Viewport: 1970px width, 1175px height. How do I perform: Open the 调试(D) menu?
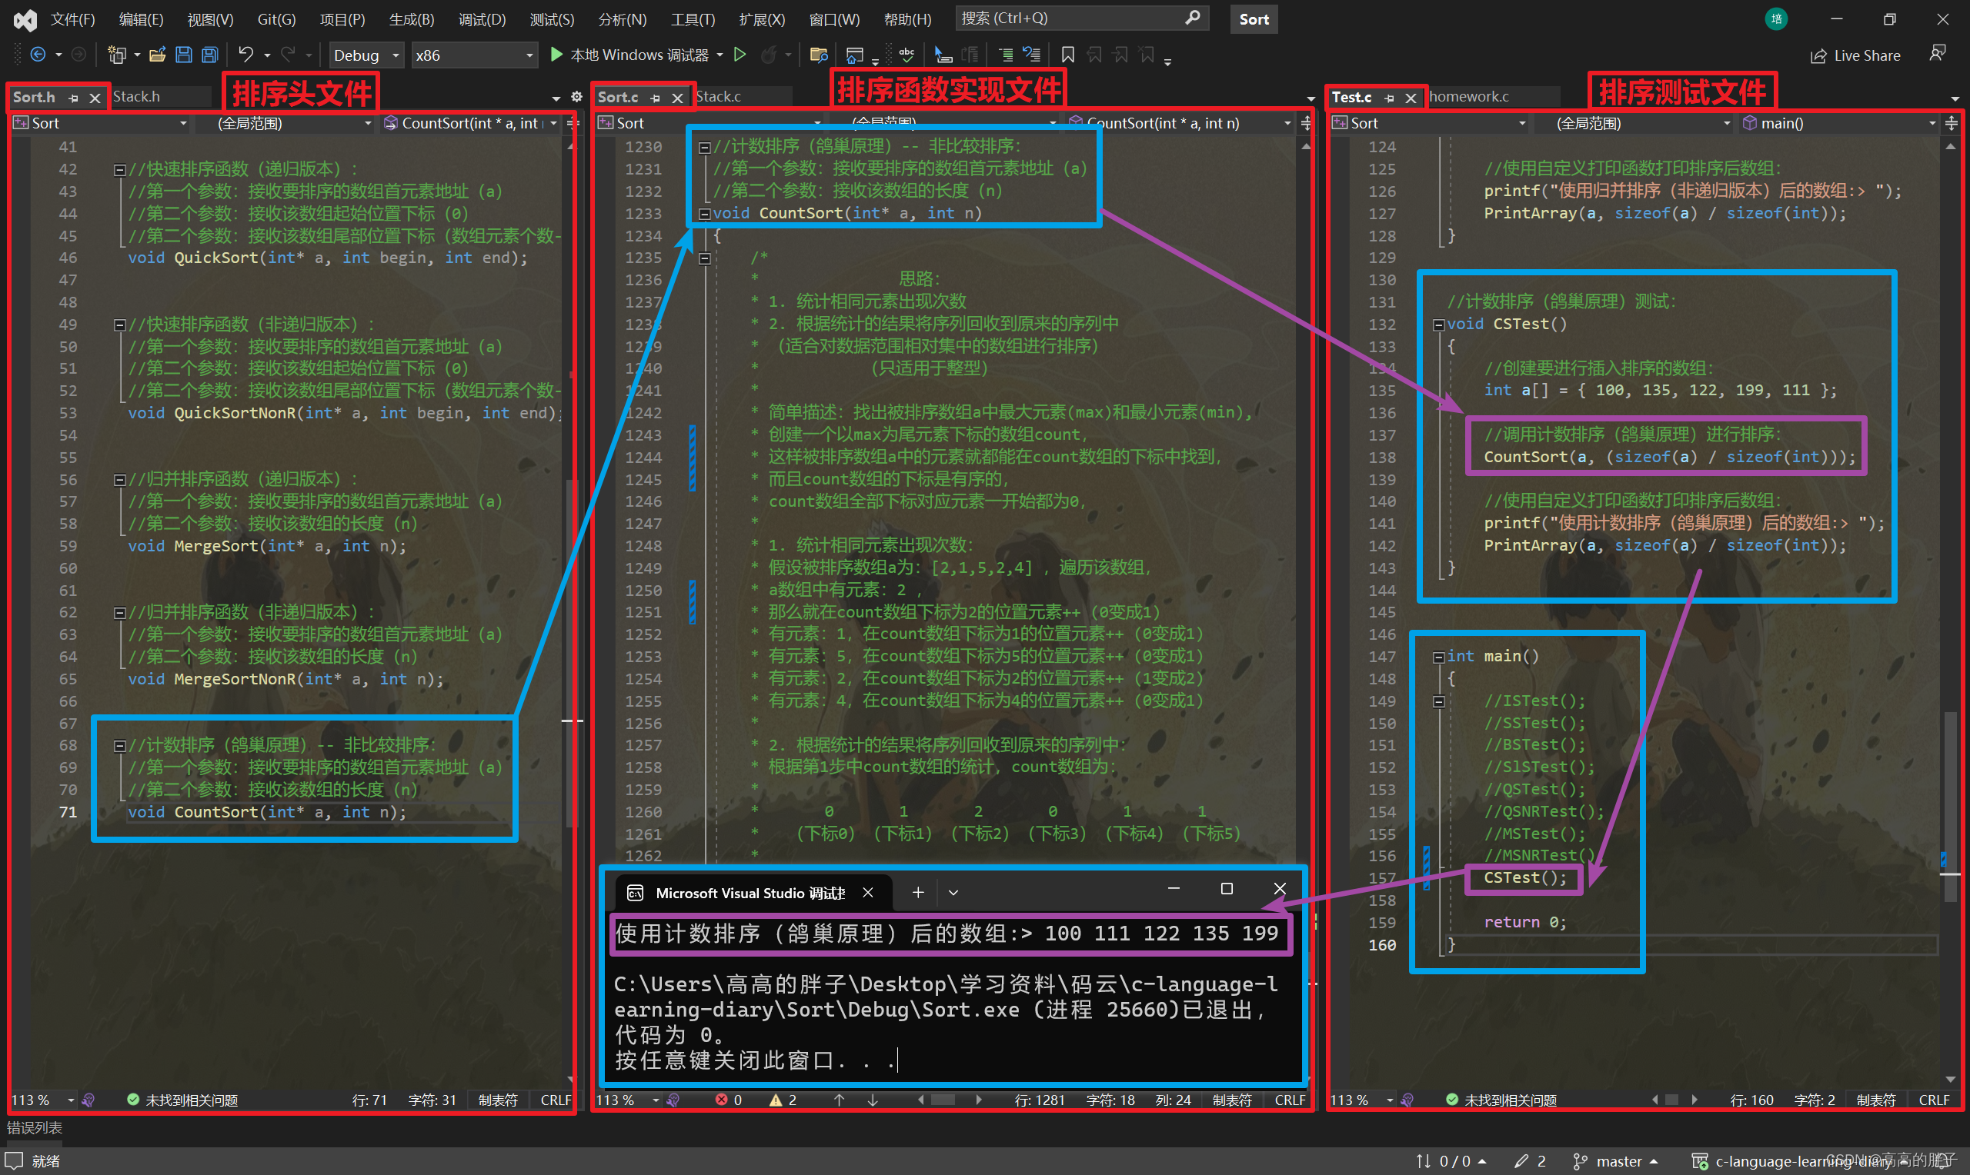click(x=482, y=19)
